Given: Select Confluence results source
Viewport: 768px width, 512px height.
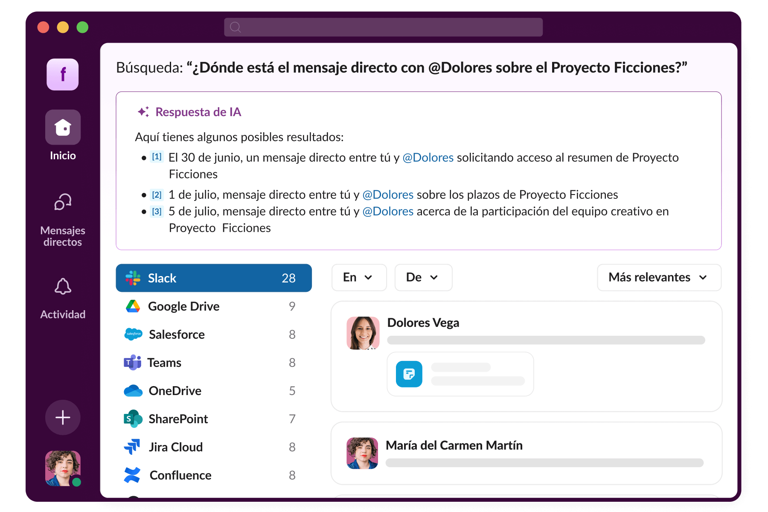Looking at the screenshot, I should [x=214, y=475].
